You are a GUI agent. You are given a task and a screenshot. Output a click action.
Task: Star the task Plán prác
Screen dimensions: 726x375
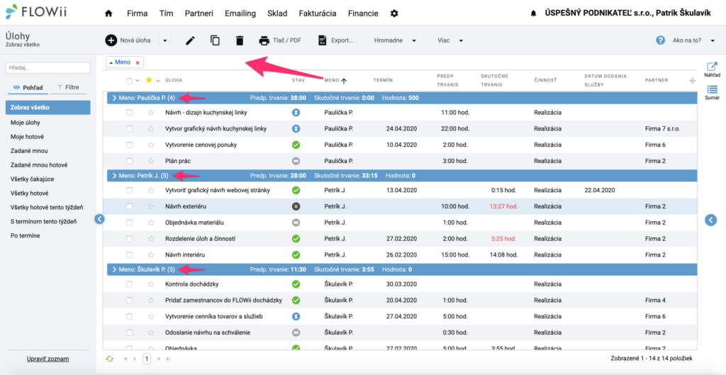click(150, 161)
